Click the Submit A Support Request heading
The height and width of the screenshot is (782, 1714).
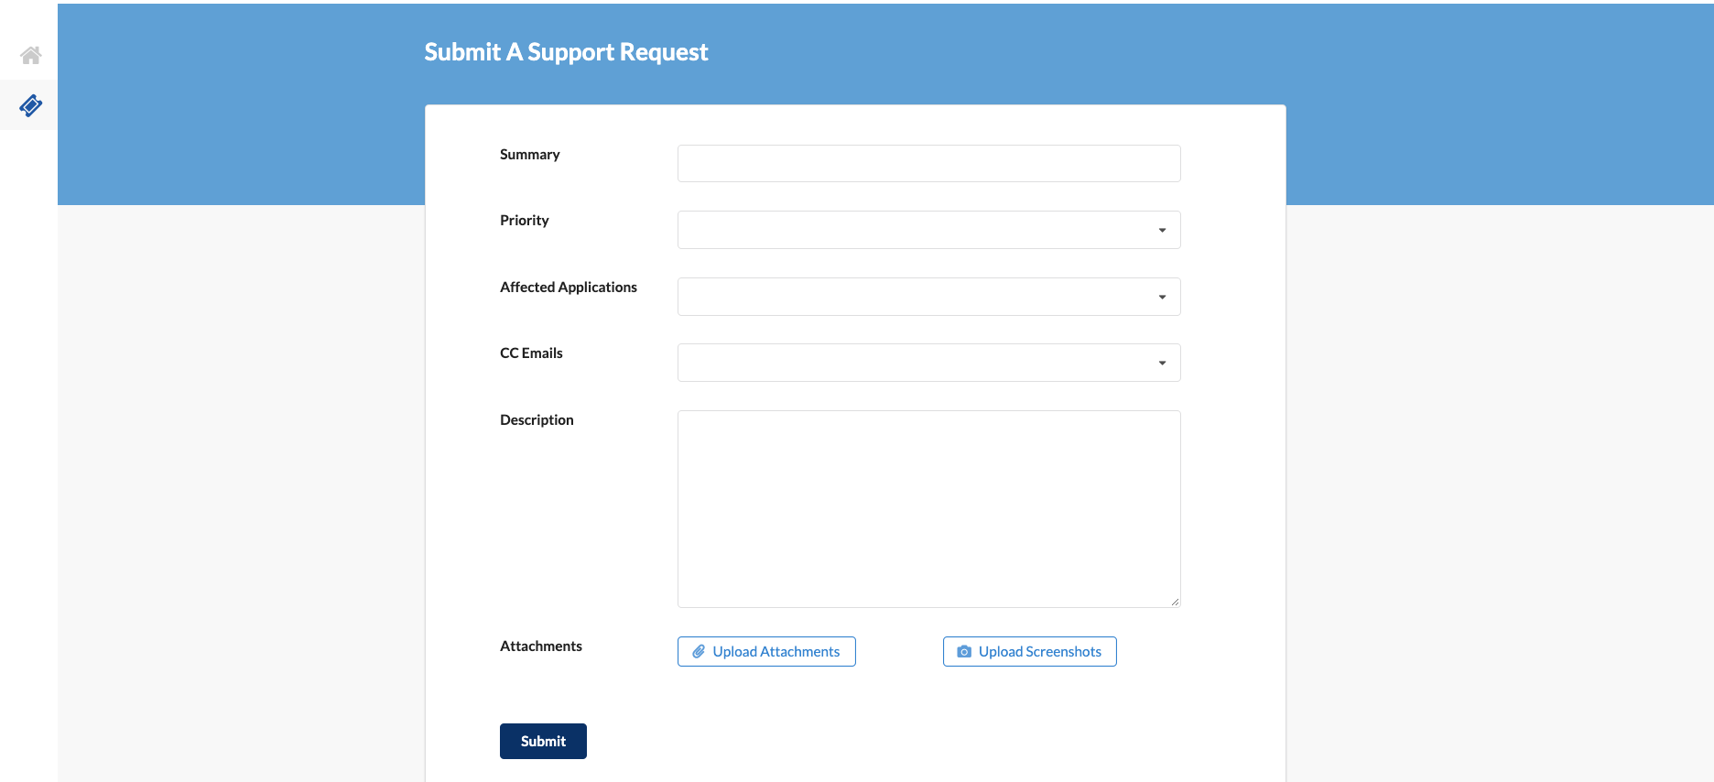tap(566, 52)
